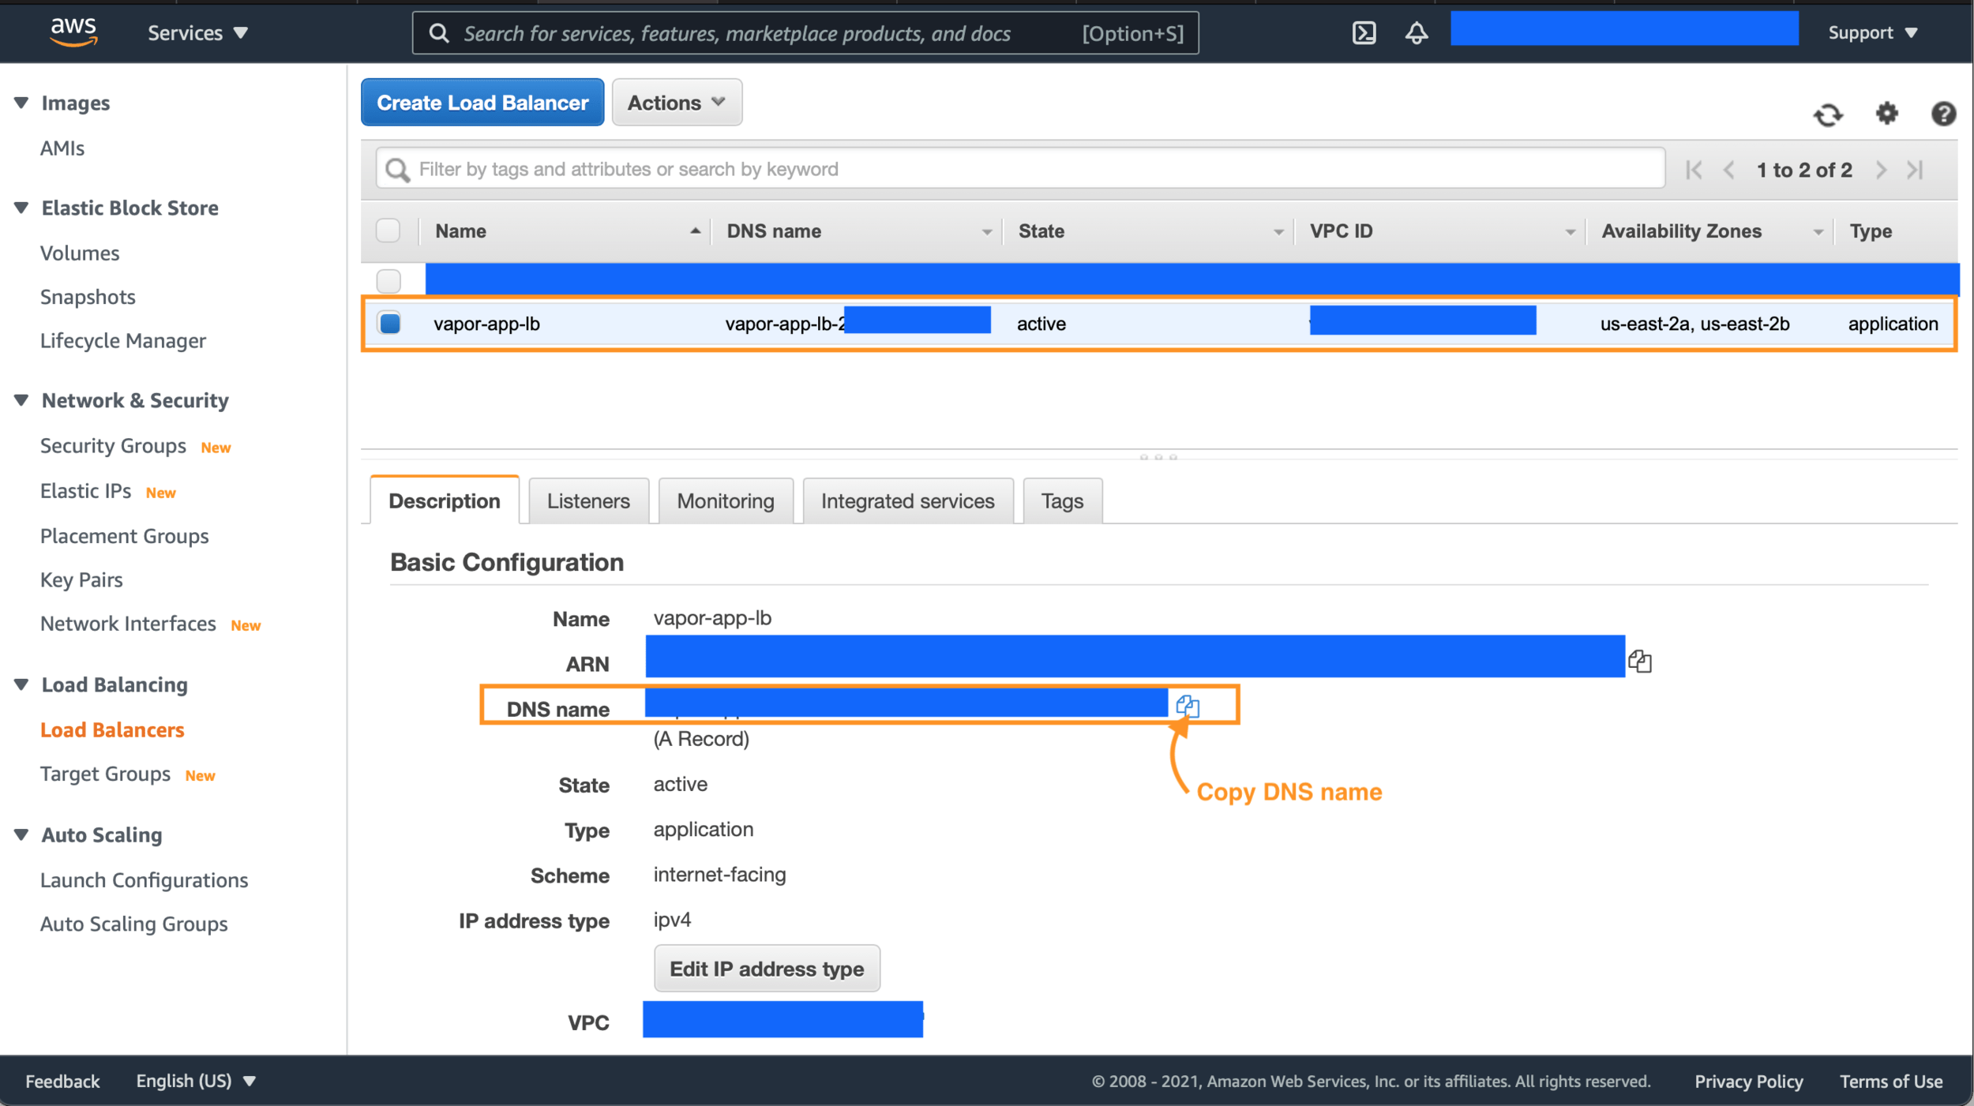The image size is (1974, 1106).
Task: Click Create Load Balancer button
Action: point(482,103)
